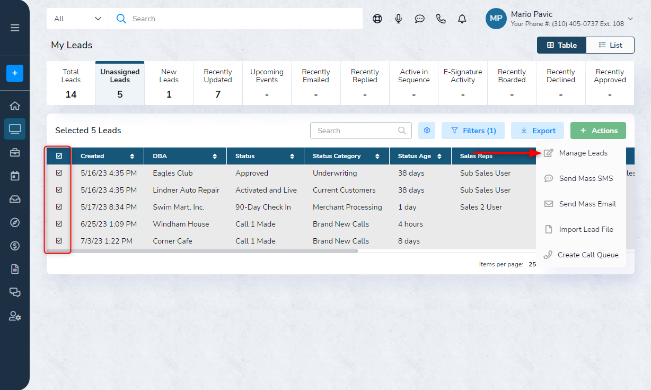651x390 pixels.
Task: Open the Recently Replied tab
Action: 365,83
